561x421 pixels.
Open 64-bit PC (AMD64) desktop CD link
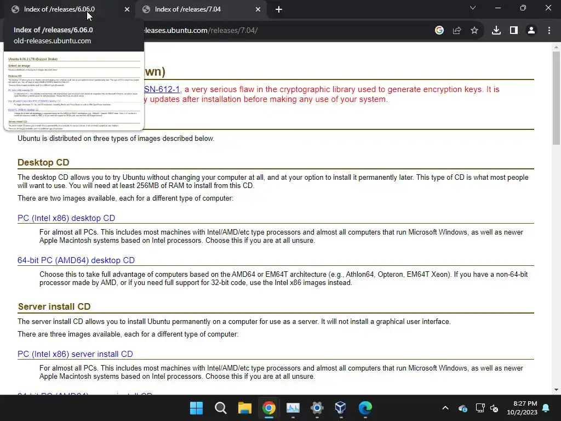point(76,260)
